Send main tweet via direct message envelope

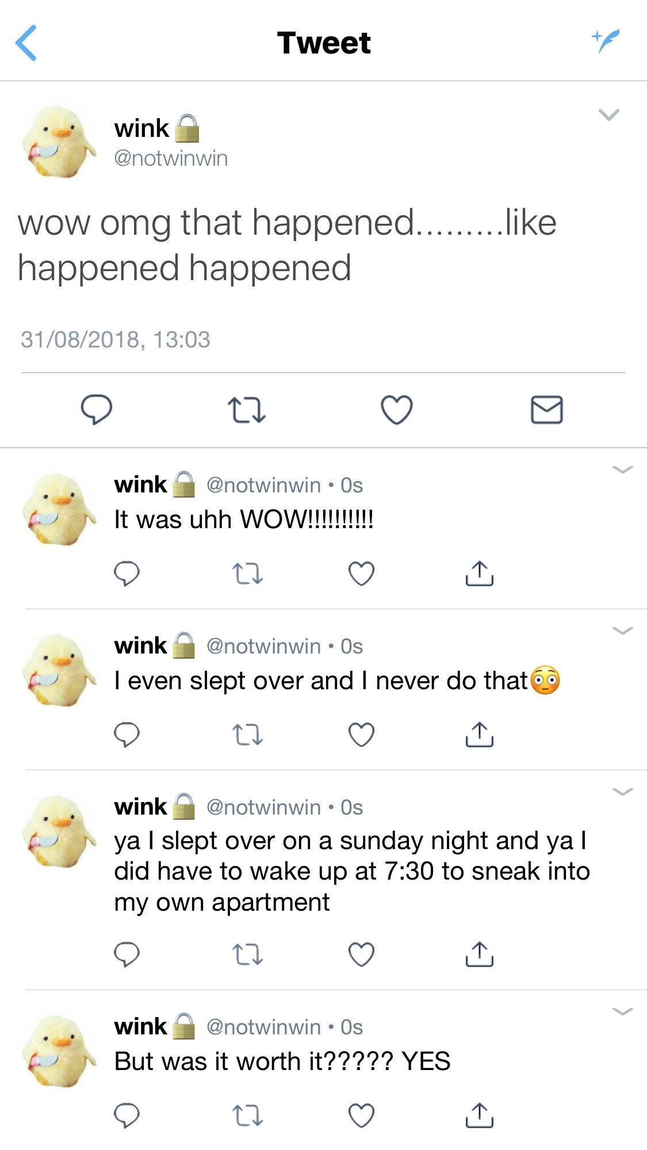(546, 410)
